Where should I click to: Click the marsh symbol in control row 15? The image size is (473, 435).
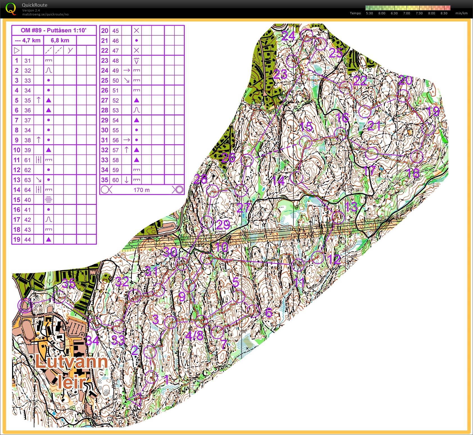coord(48,200)
